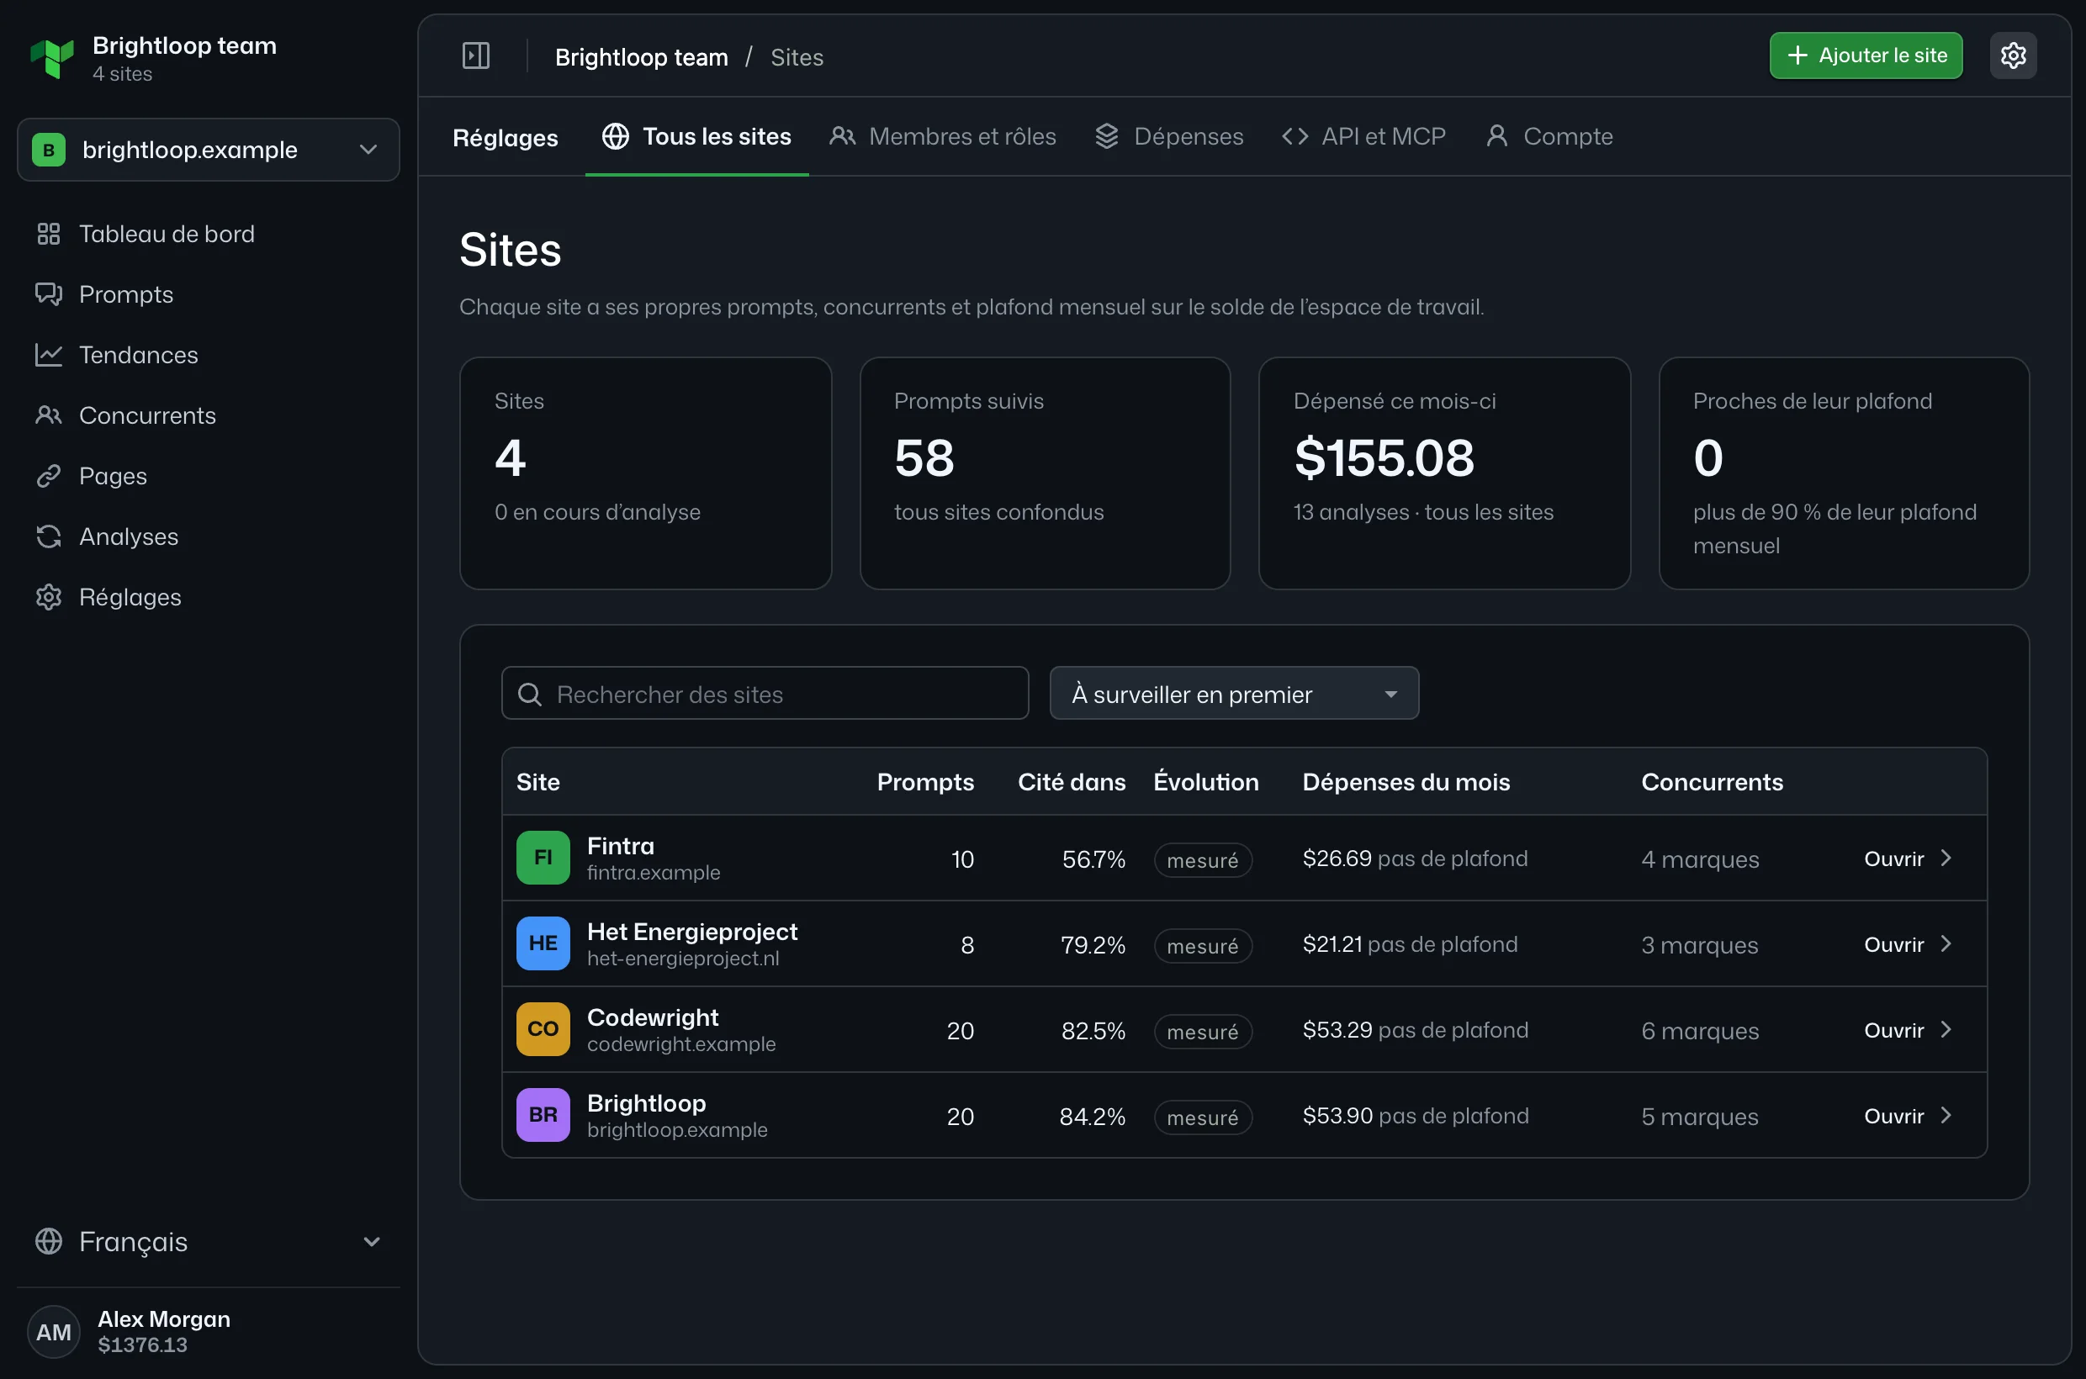Click the Rechercher des sites search field
Viewport: 2086px width, 1379px height.
click(765, 694)
